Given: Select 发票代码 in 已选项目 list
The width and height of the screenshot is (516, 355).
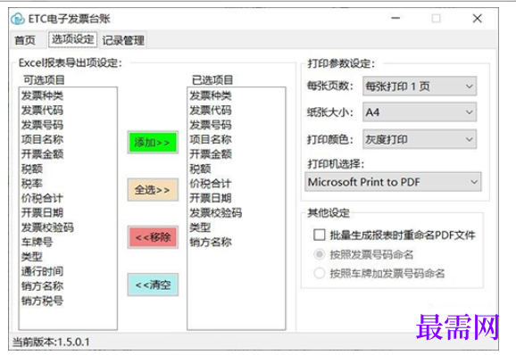Looking at the screenshot, I should pos(211,110).
